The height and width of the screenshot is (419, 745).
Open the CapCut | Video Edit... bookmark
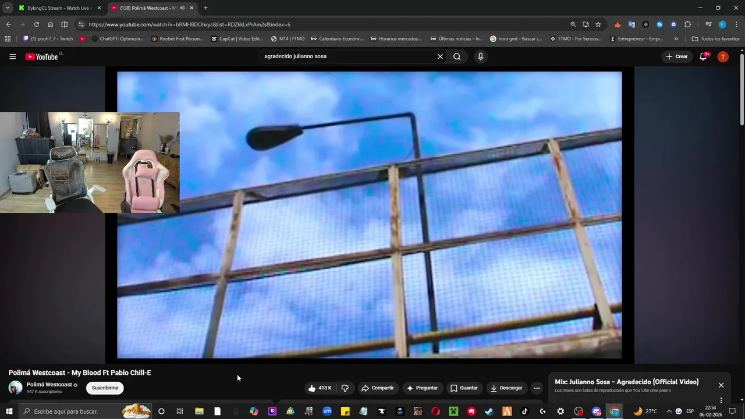[x=237, y=39]
